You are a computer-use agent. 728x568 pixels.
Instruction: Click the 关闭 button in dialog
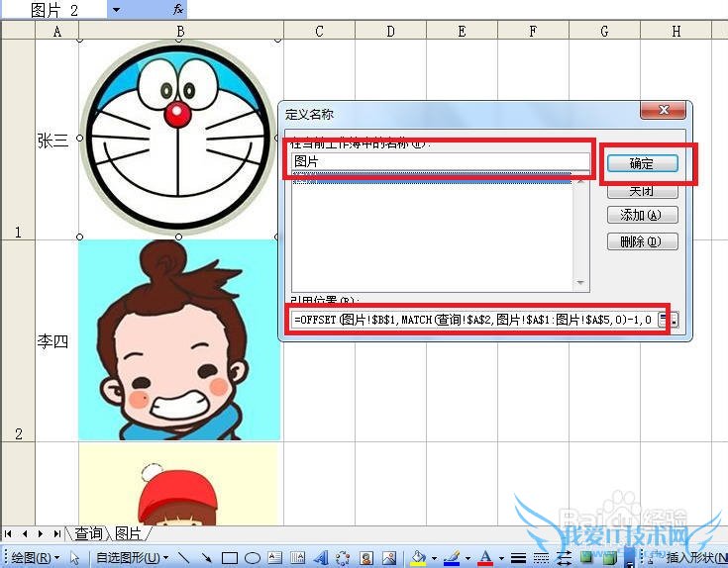click(642, 191)
